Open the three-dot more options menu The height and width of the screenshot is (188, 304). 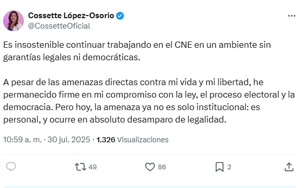click(x=292, y=16)
